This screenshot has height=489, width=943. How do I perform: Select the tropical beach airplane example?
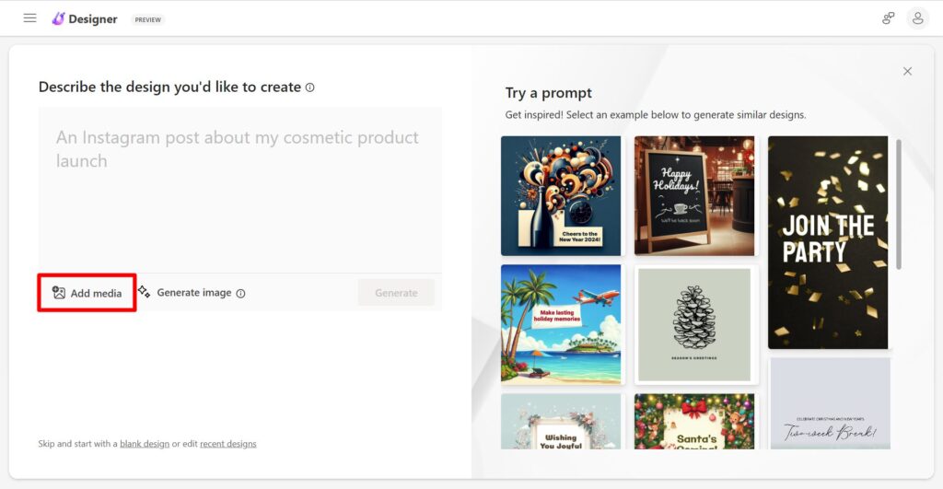pos(561,324)
